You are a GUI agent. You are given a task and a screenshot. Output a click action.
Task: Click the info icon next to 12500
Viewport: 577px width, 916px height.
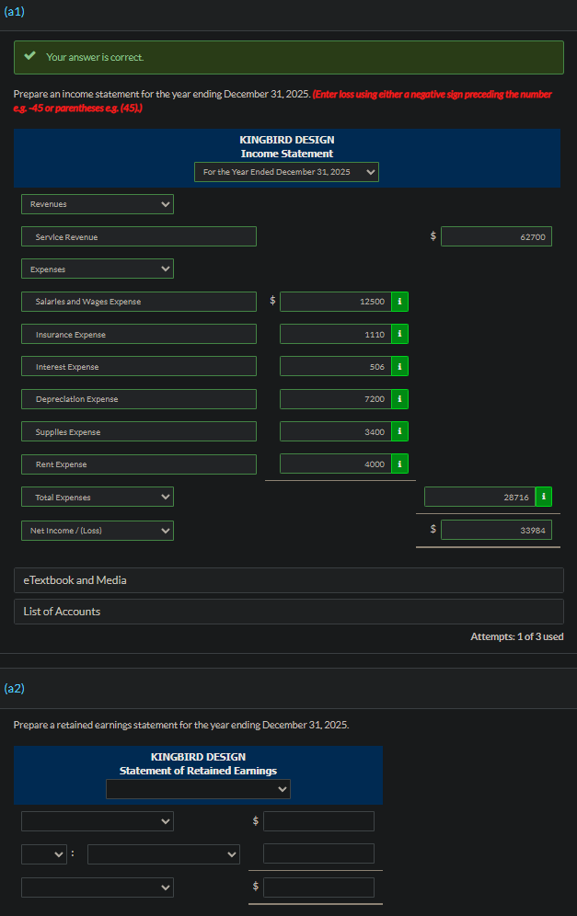(399, 302)
